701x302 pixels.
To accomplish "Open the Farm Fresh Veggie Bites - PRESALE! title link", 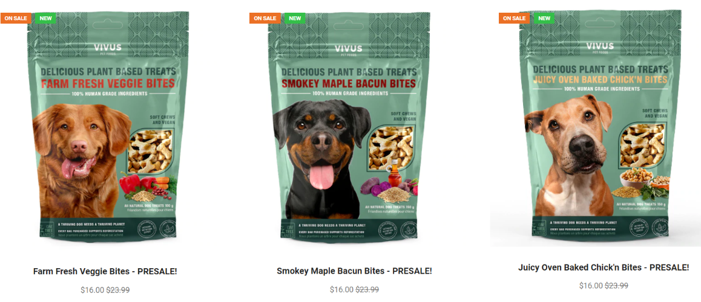I will [x=105, y=271].
